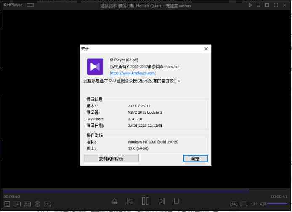Click the video file title in title bar

click(146, 5)
